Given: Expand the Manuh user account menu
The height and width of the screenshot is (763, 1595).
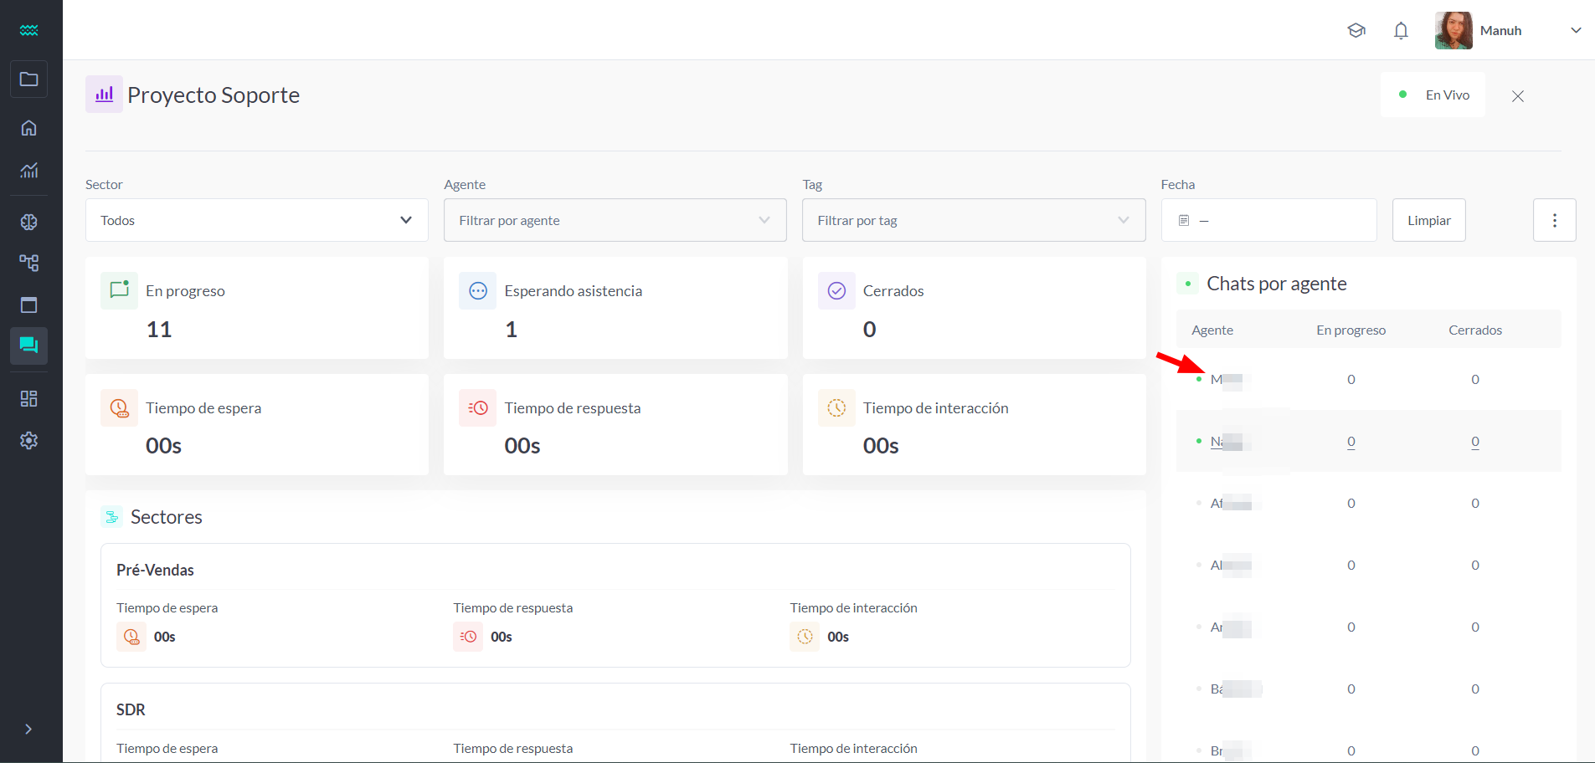Looking at the screenshot, I should 1575,31.
